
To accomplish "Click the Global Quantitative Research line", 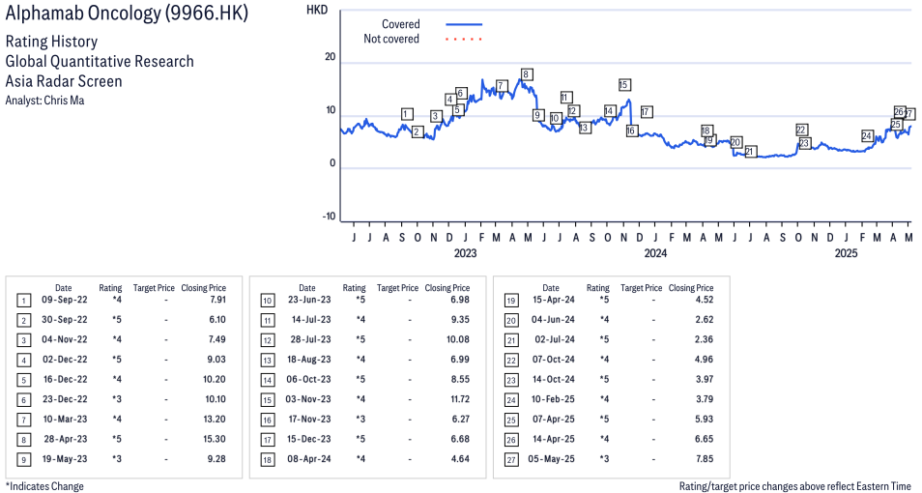I will pos(100,61).
